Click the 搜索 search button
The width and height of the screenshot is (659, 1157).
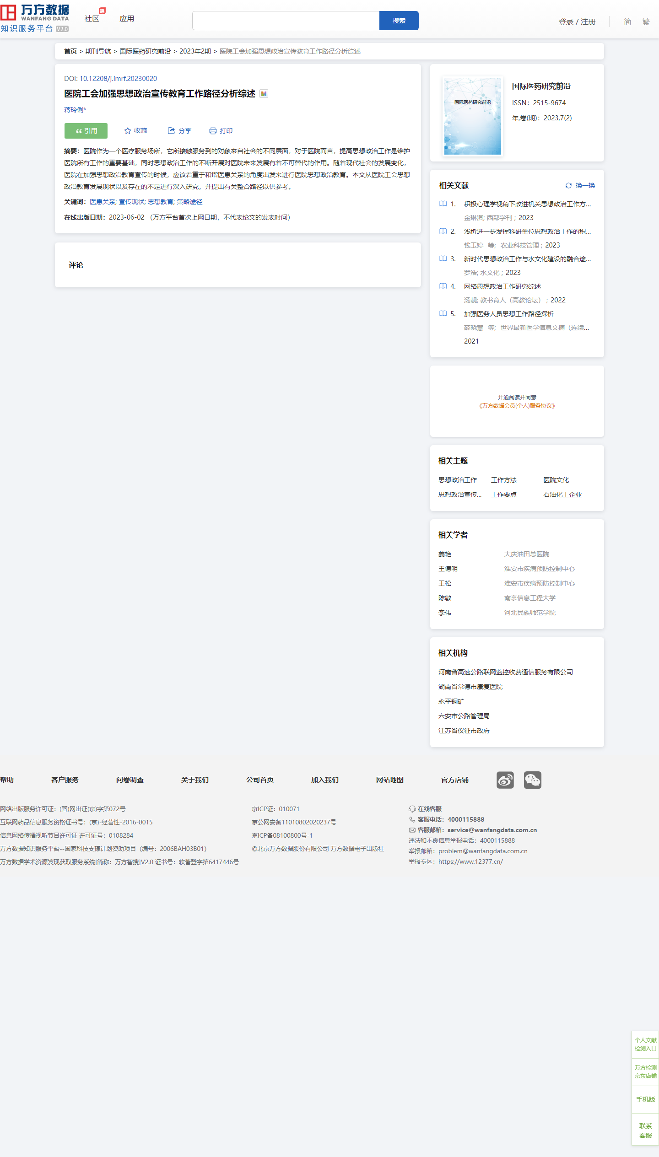399,21
